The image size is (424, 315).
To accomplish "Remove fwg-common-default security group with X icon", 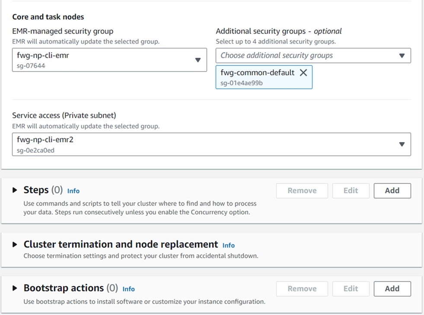I will click(x=303, y=73).
